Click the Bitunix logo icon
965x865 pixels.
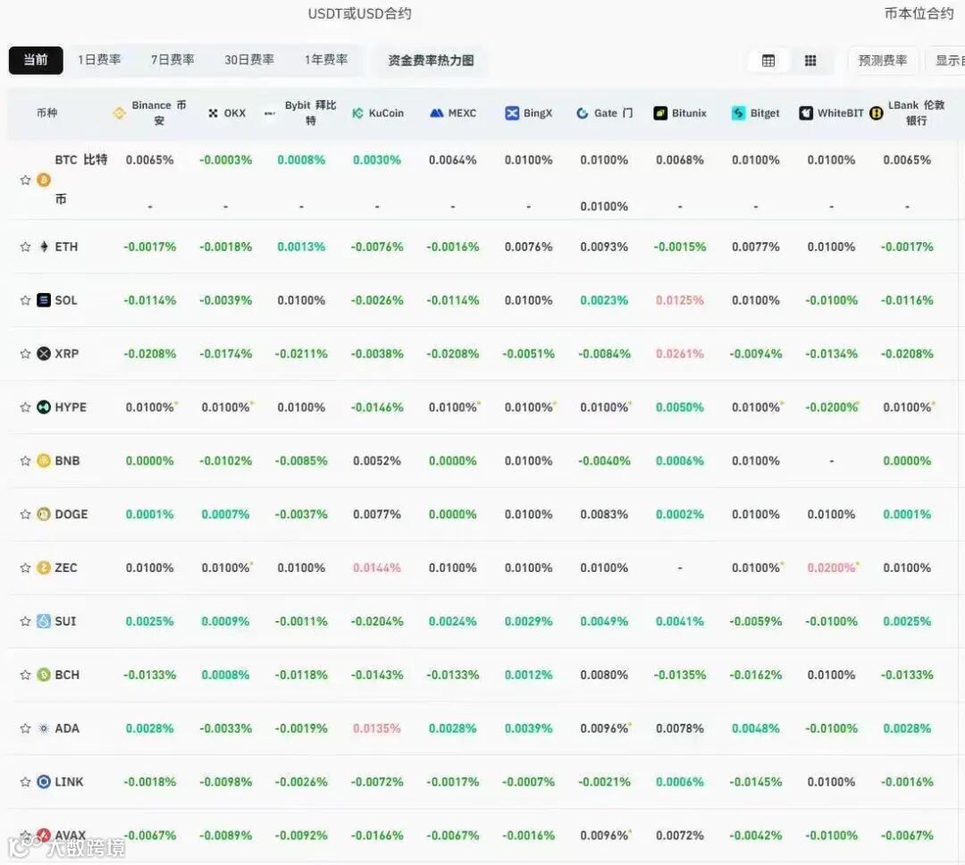click(x=660, y=113)
